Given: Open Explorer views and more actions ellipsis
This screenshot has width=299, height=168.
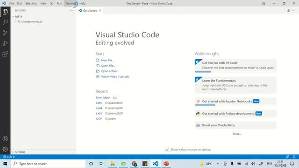Looking at the screenshot, I should (x=71, y=10).
